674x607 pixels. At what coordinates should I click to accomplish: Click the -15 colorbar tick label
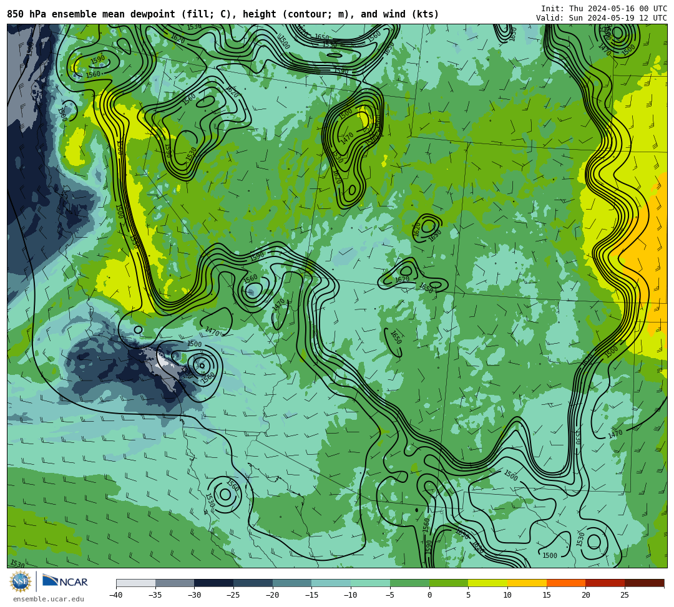tap(311, 595)
